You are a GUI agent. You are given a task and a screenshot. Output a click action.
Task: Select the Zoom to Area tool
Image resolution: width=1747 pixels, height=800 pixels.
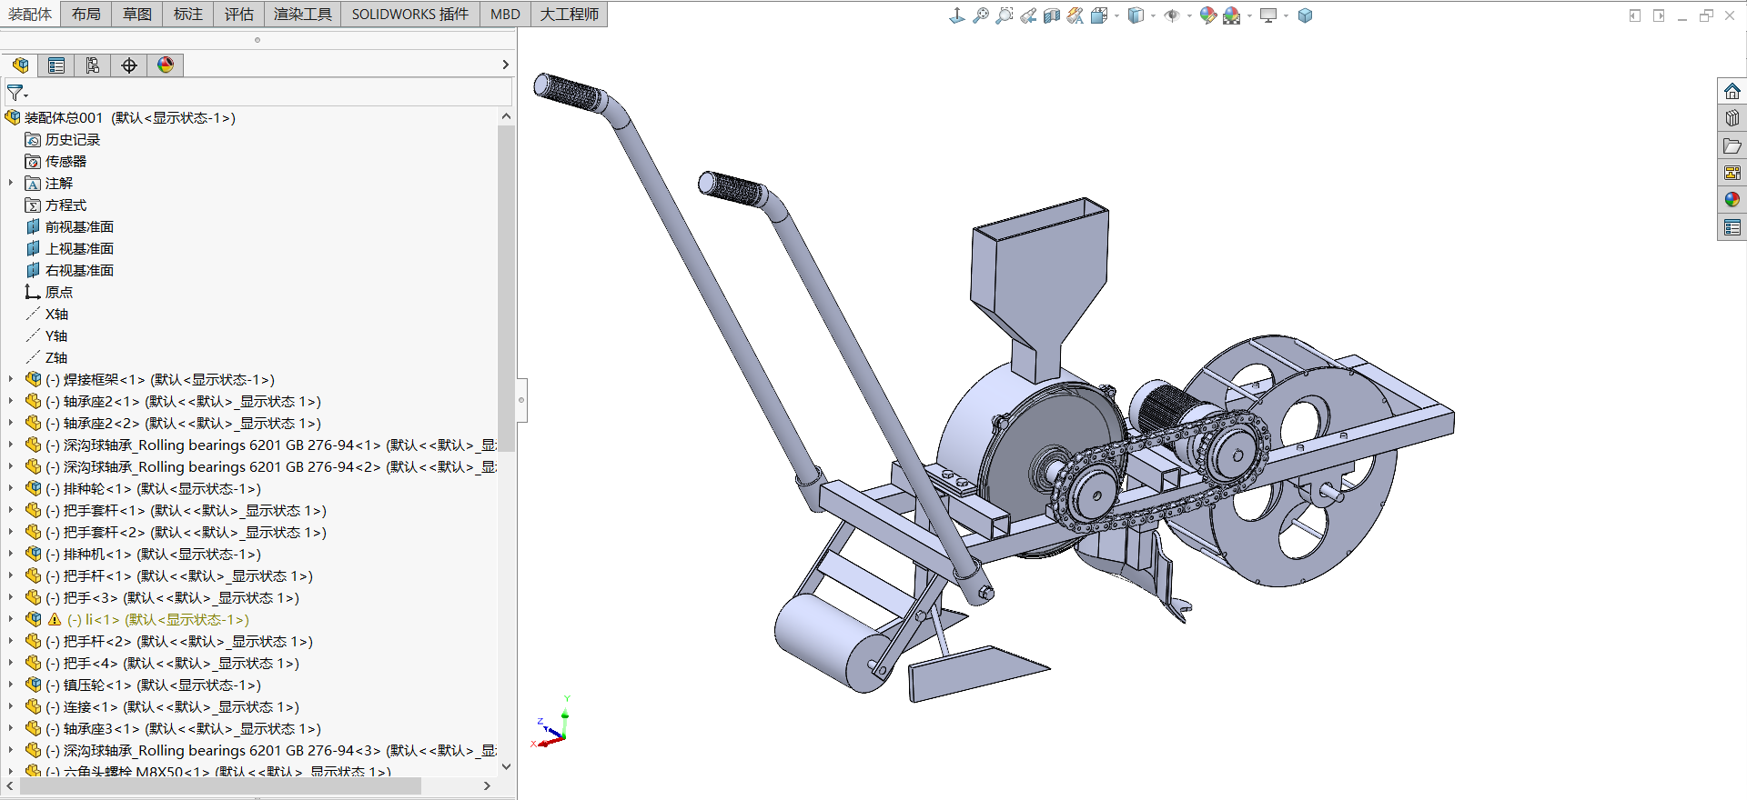click(x=1004, y=15)
